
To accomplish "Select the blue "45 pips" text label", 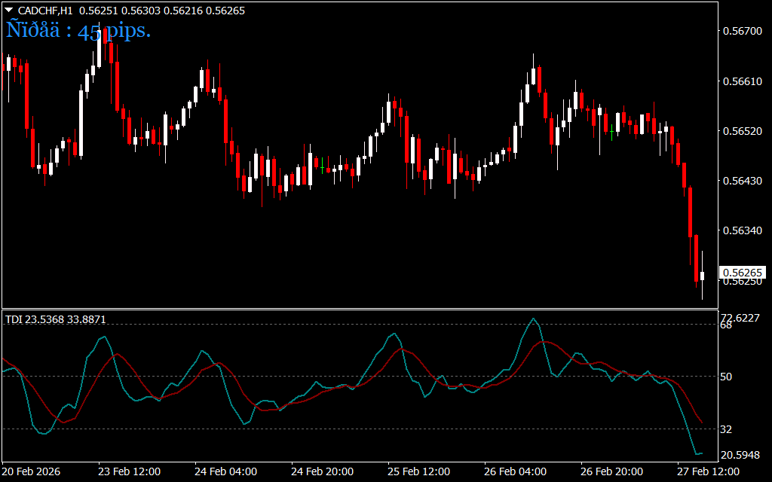I will [x=78, y=31].
